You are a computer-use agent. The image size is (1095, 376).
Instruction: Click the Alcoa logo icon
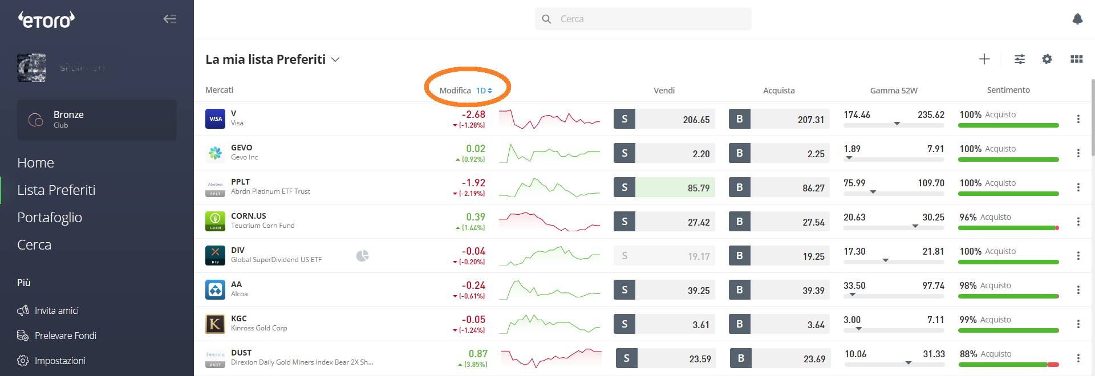click(215, 289)
